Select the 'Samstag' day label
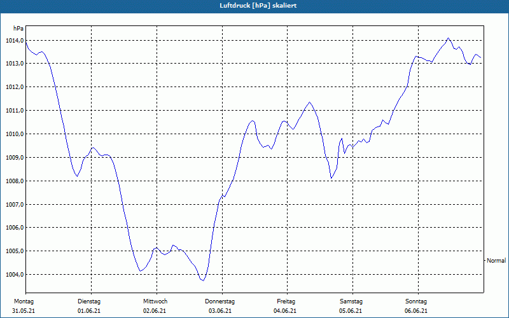This screenshot has width=509, height=318. (351, 301)
